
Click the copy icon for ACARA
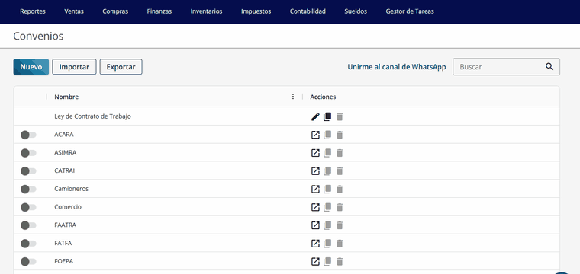[x=327, y=135]
